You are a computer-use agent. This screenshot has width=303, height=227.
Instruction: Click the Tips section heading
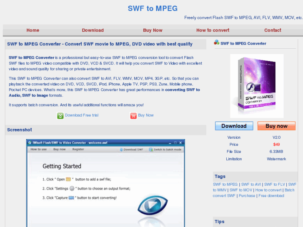point(219,222)
